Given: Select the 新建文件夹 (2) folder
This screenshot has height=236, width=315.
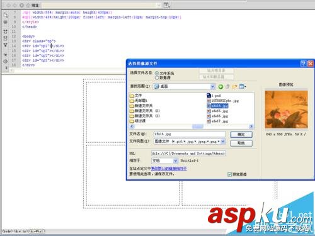Looking at the screenshot, I should pos(145,111).
